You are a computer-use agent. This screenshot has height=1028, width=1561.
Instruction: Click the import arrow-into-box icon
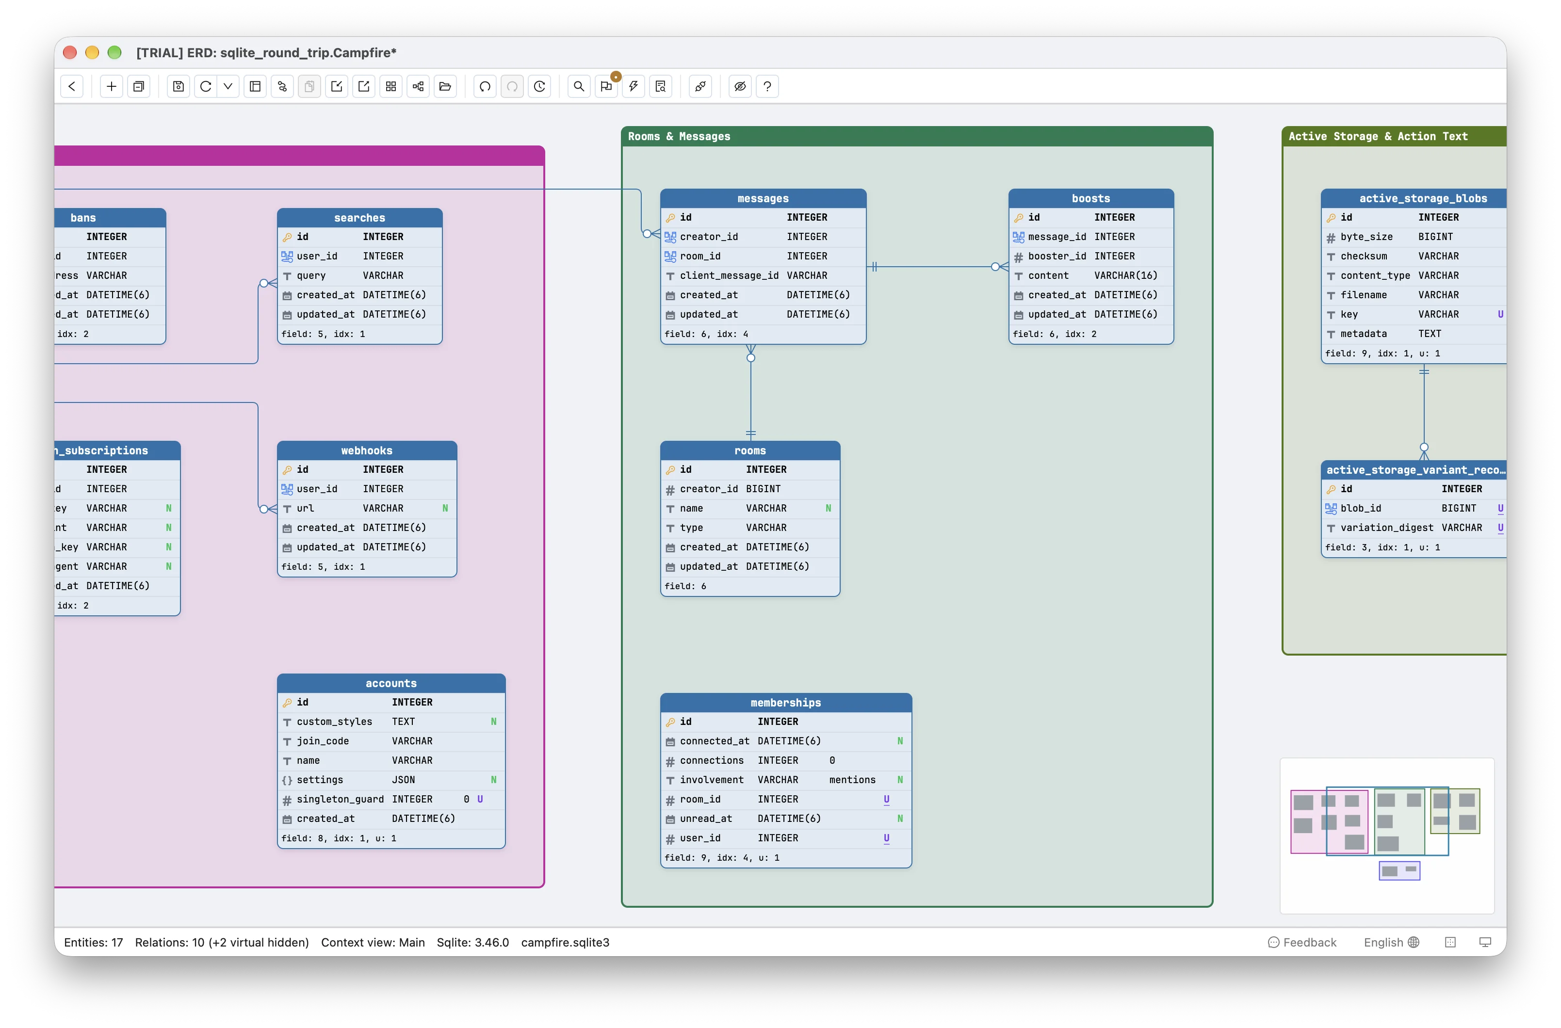pos(337,86)
